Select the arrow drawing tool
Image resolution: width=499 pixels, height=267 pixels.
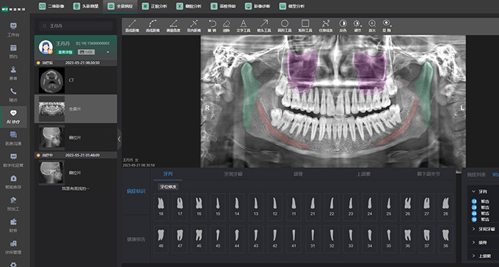264,26
